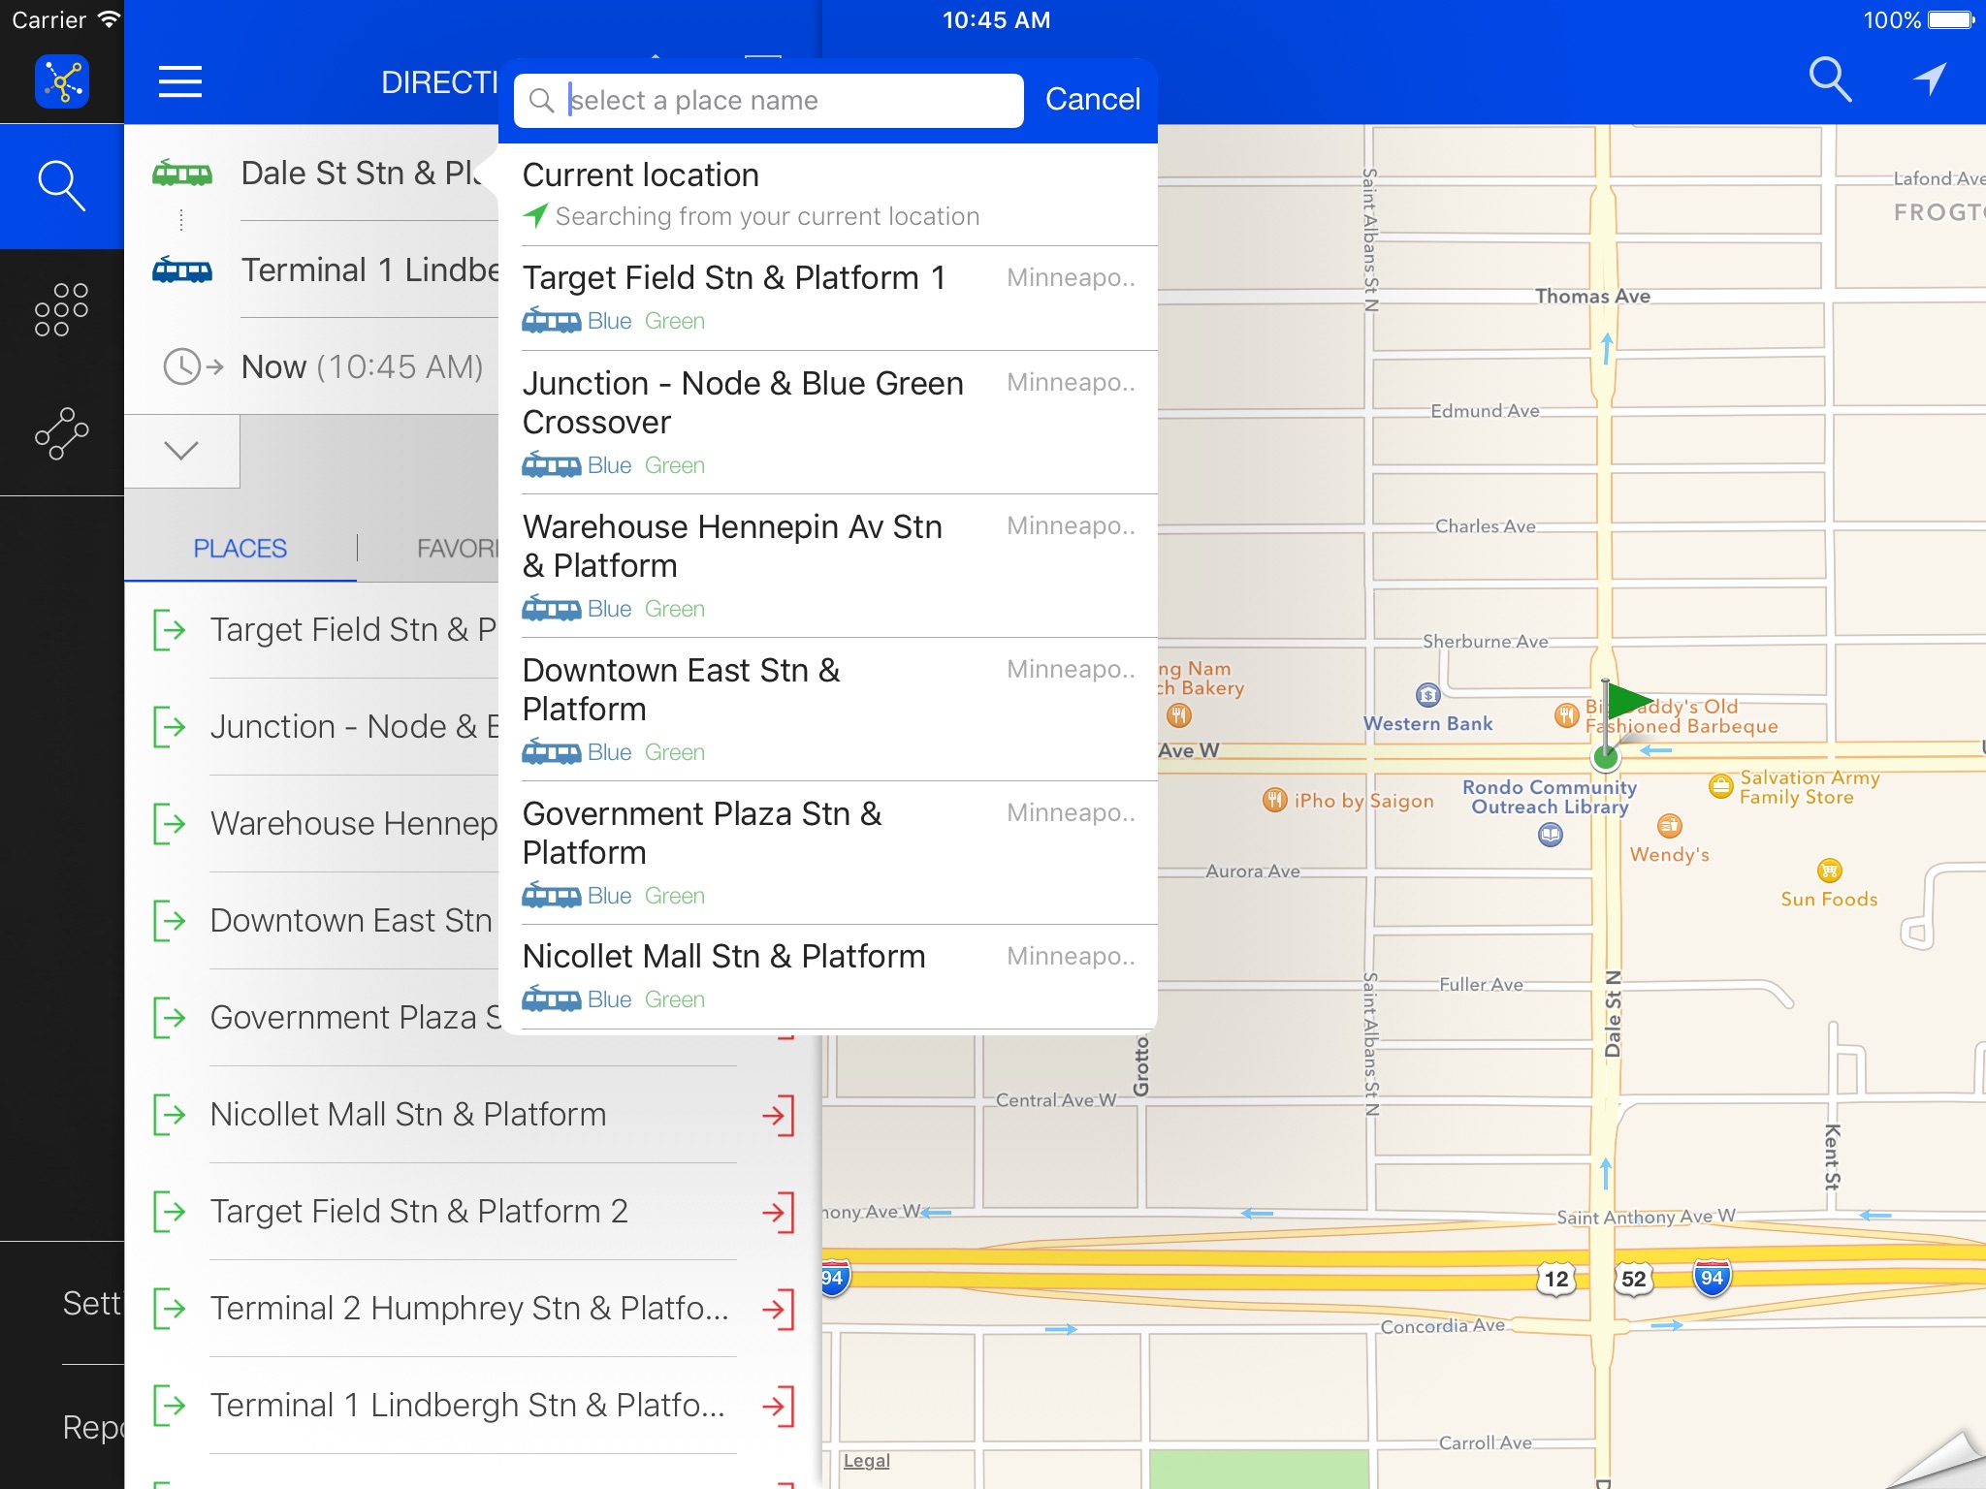This screenshot has height=1489, width=1986.
Task: Open the grid dots sidebar icon
Action: (x=62, y=310)
